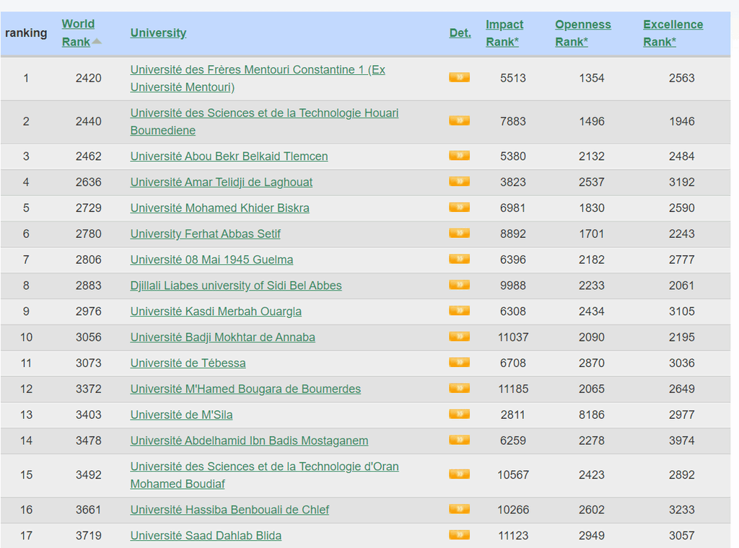The width and height of the screenshot is (739, 548).
Task: Open Université Abou Bekr Belkaid Tlemcen link
Action: (x=229, y=156)
